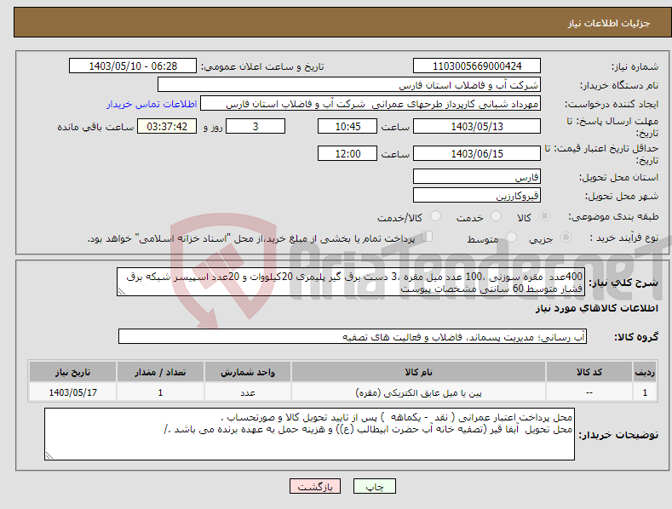672x509 pixels.
Task: Click the item code cell -- under کد کالا
Action: 589,392
